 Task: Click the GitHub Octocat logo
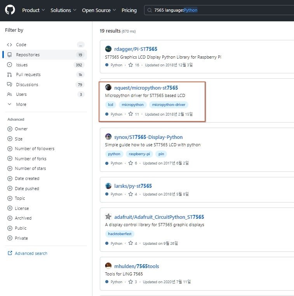click(x=10, y=10)
